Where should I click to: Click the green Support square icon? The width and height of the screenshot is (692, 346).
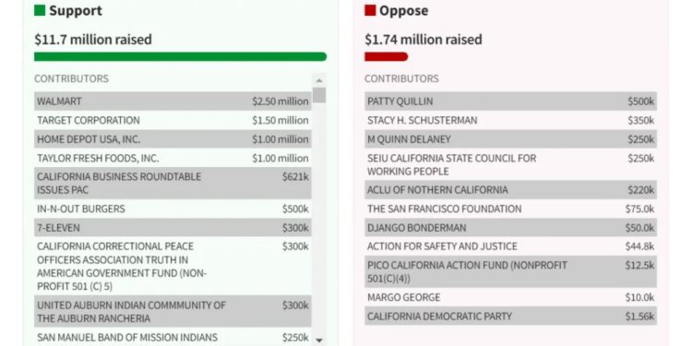click(x=40, y=10)
